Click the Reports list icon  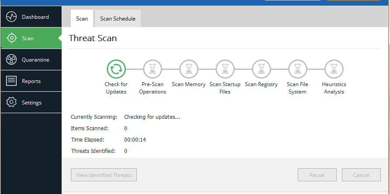click(x=11, y=81)
